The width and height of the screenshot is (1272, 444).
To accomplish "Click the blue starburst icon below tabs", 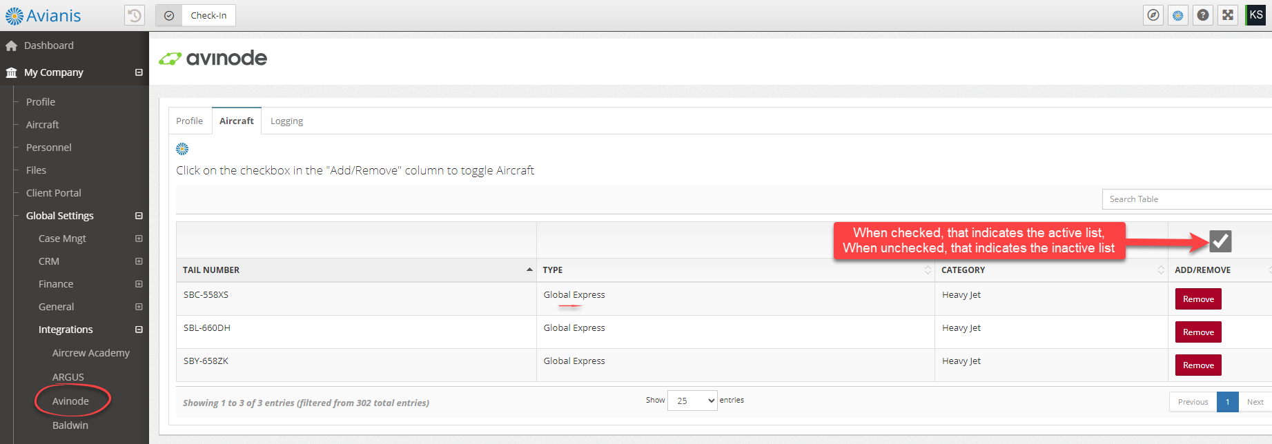I will coord(182,149).
